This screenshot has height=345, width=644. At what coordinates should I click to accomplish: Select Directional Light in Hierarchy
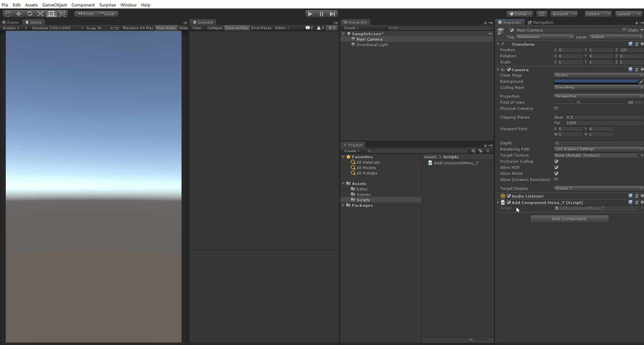pos(372,45)
